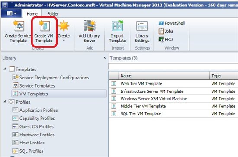Click the Create VM Template button
The height and width of the screenshot is (157, 238).
click(x=44, y=32)
